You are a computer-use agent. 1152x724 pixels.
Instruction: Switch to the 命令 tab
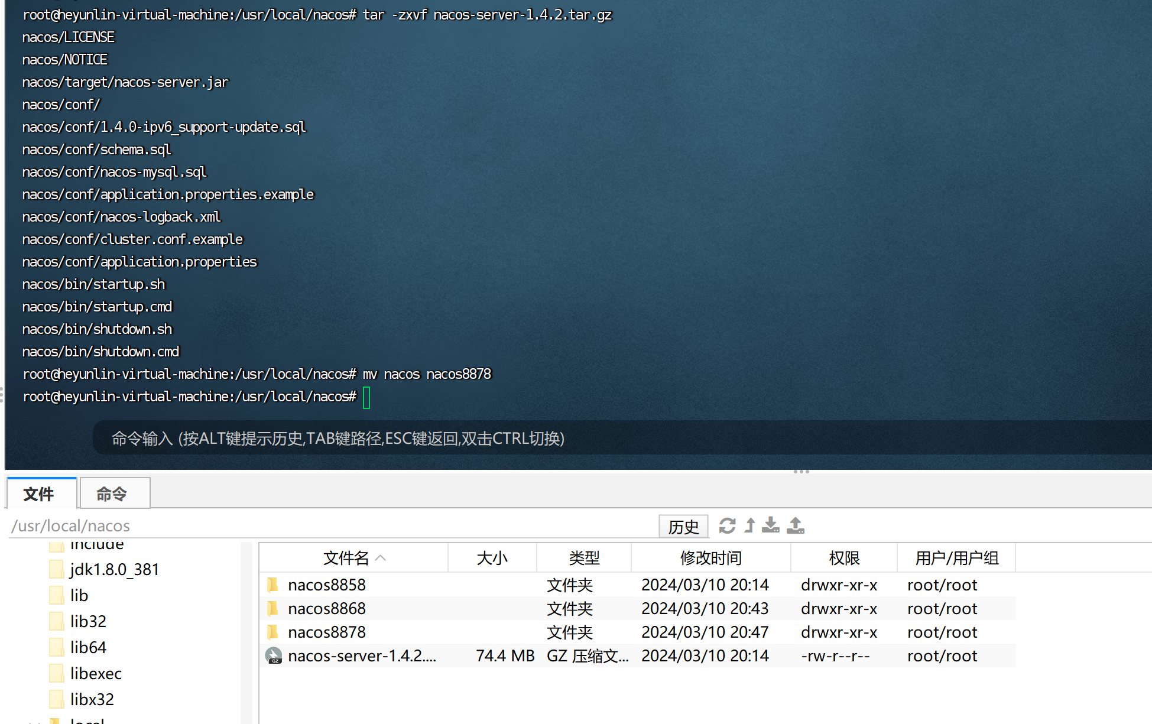click(115, 494)
